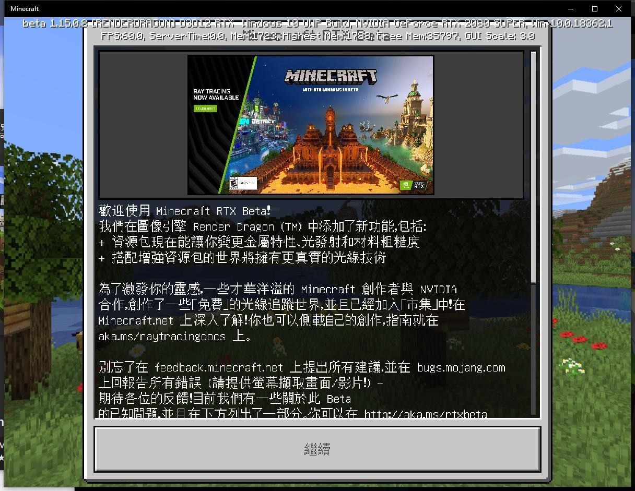This screenshot has width=635, height=491.
Task: Click the http://aka.ms/rtxbeta text
Action: 426,414
